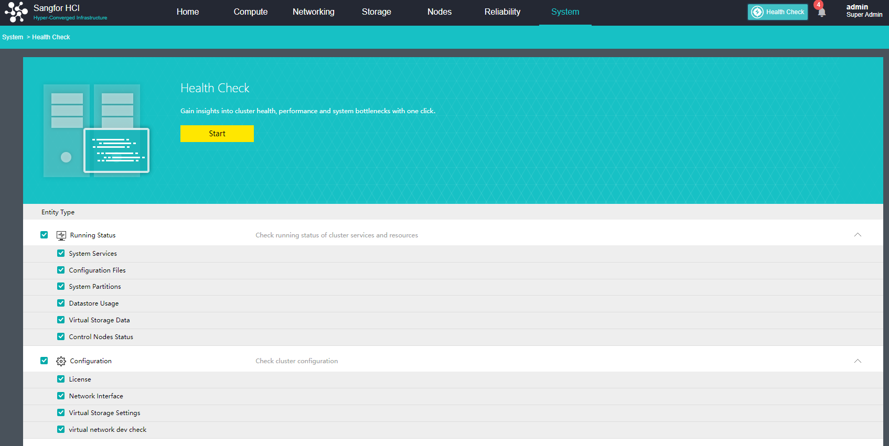Open the notification bell with alerts

(x=821, y=12)
